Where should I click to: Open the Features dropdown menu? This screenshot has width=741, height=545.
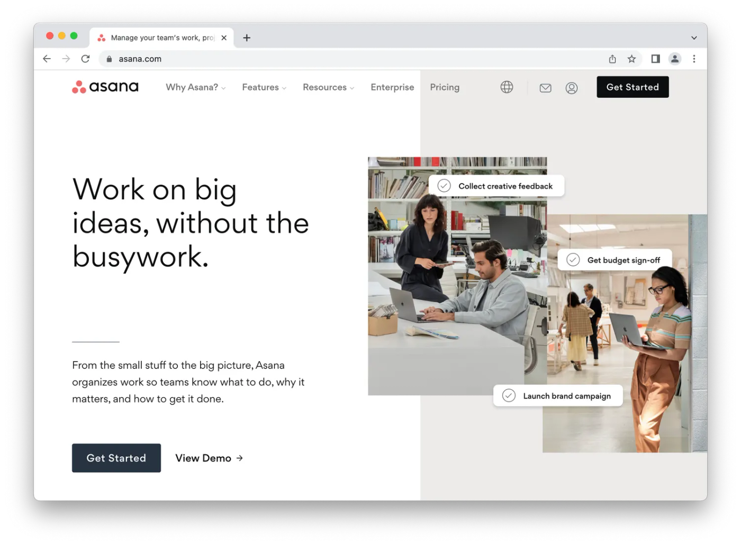[x=263, y=87]
